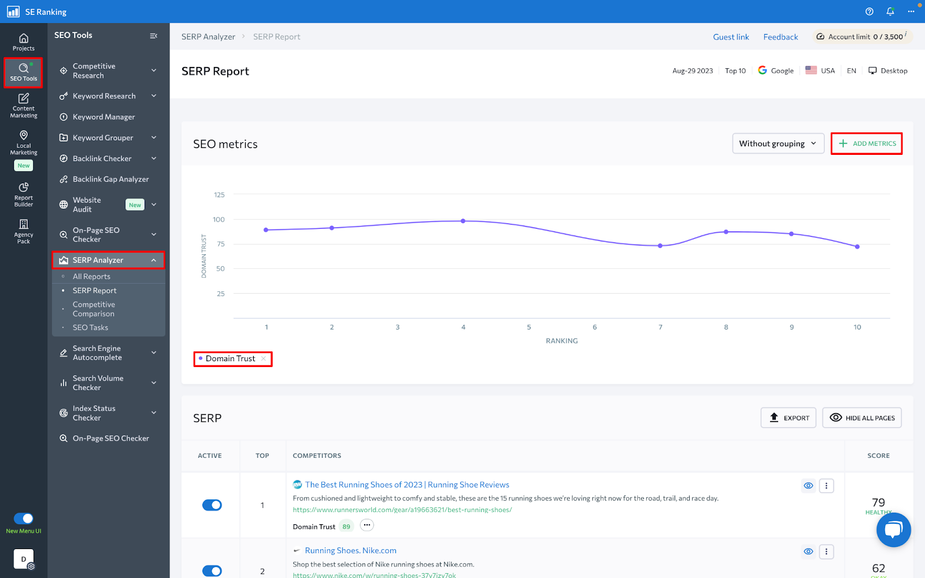The image size is (925, 578).
Task: Expand the Backlink Checker submenu
Action: (x=154, y=158)
